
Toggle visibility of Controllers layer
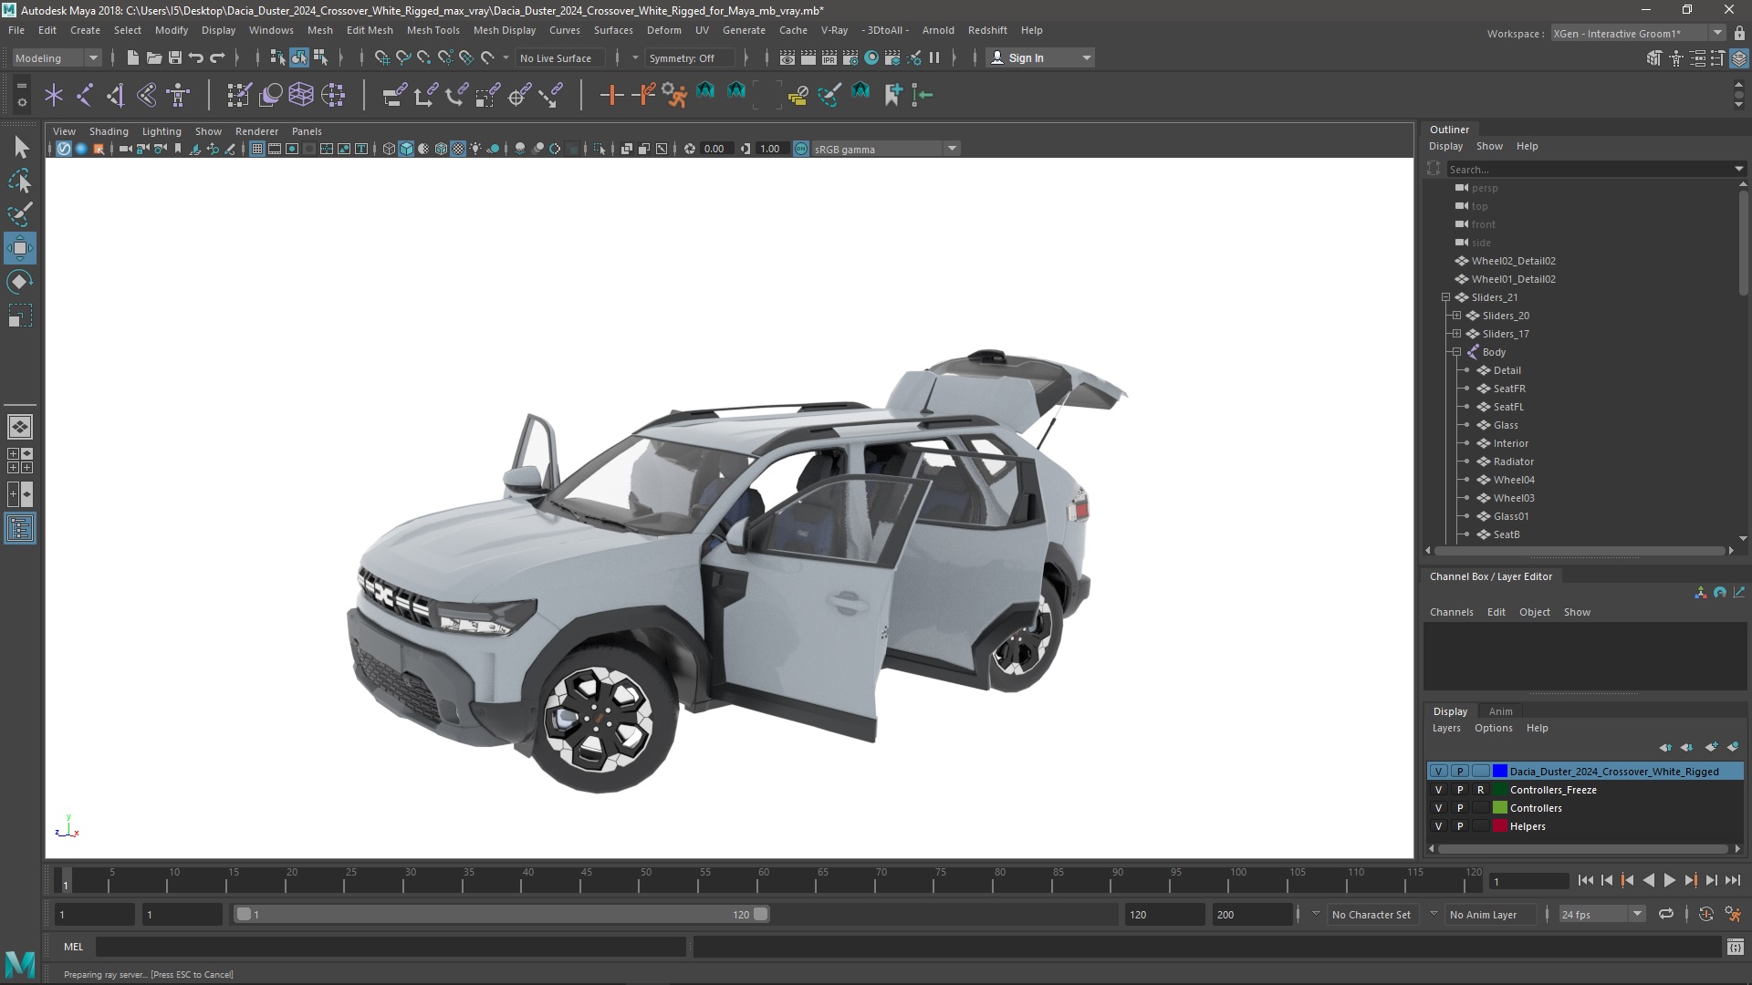click(x=1439, y=808)
